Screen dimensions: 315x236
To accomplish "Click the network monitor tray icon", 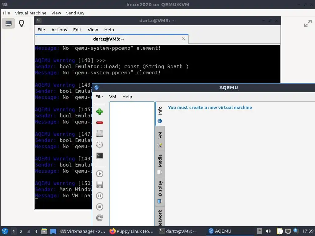I will [288, 231].
